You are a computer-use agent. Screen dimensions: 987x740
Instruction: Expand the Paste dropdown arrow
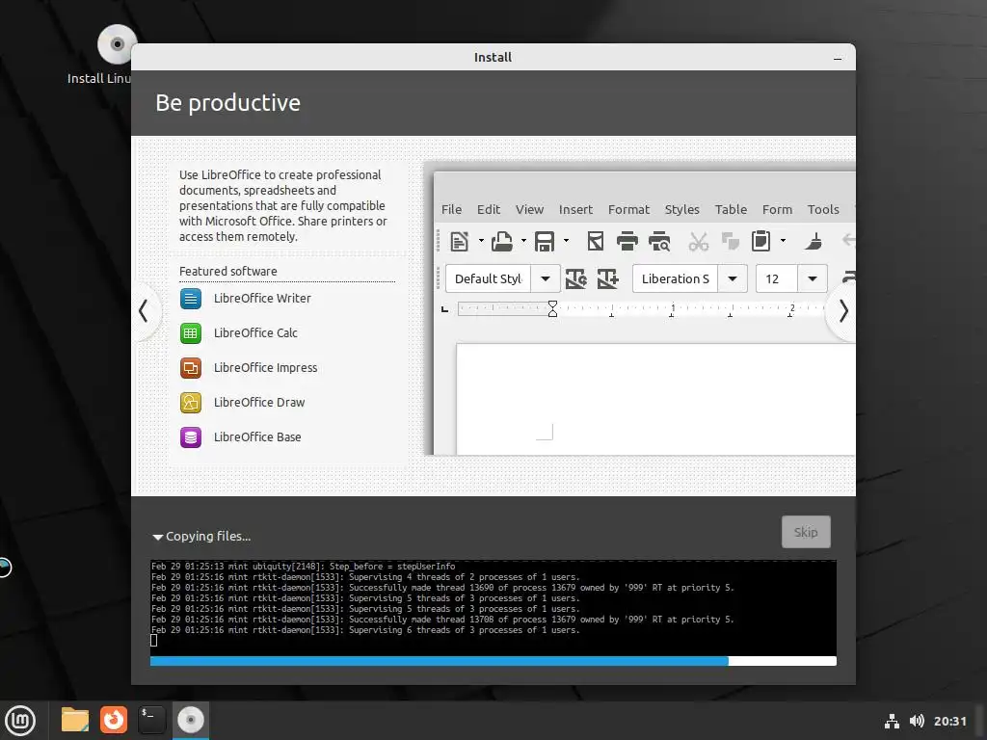click(783, 240)
